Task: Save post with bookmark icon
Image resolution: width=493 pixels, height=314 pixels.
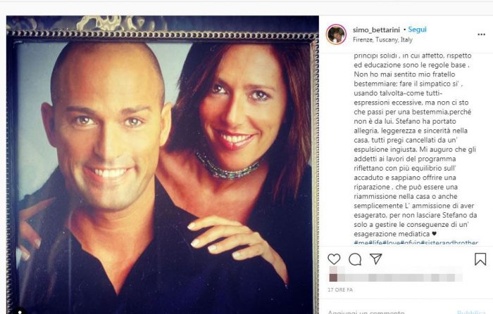Action: (480, 259)
